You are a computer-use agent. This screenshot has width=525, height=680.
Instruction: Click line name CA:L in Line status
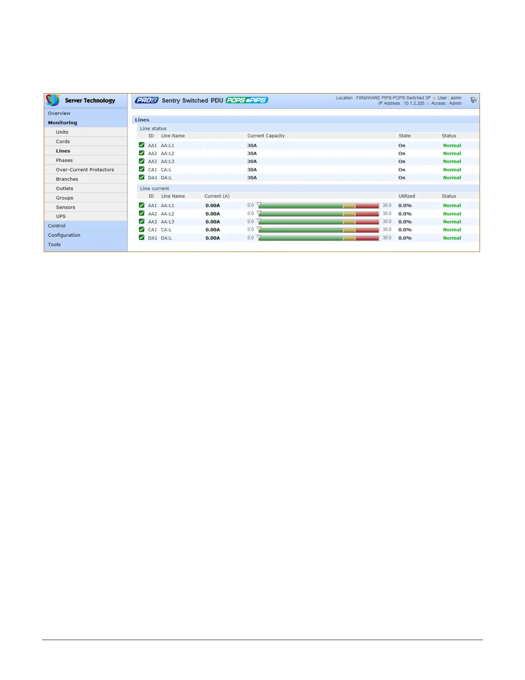166,170
